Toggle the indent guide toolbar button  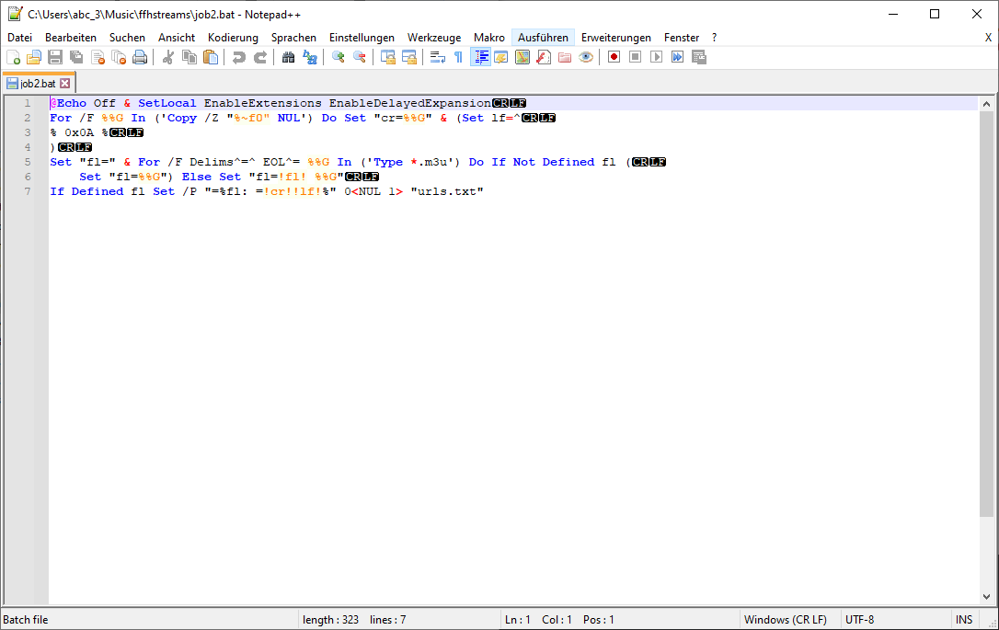480,57
